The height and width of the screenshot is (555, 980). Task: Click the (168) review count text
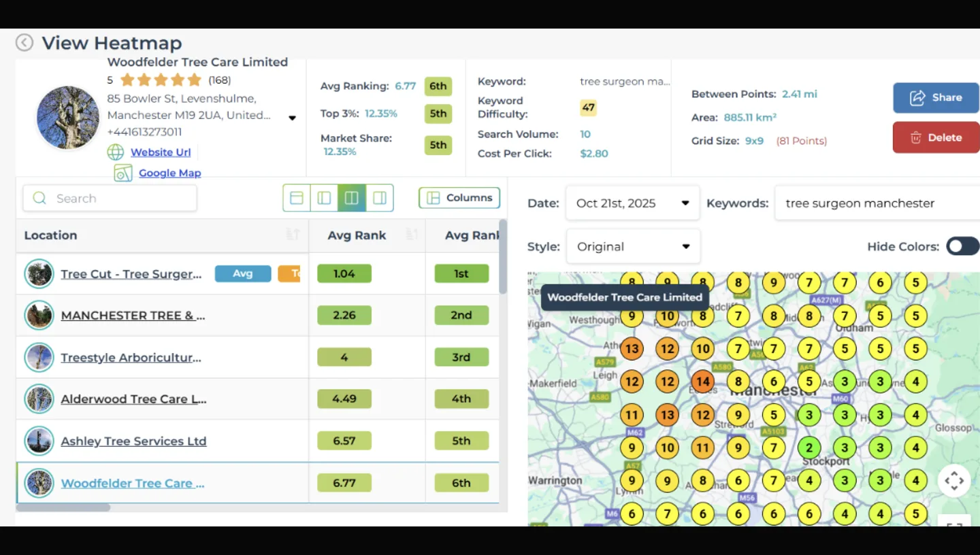[220, 80]
